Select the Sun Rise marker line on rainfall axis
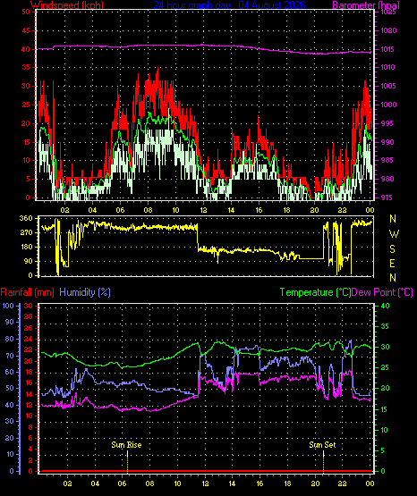This screenshot has height=496, width=417. pyautogui.click(x=127, y=461)
